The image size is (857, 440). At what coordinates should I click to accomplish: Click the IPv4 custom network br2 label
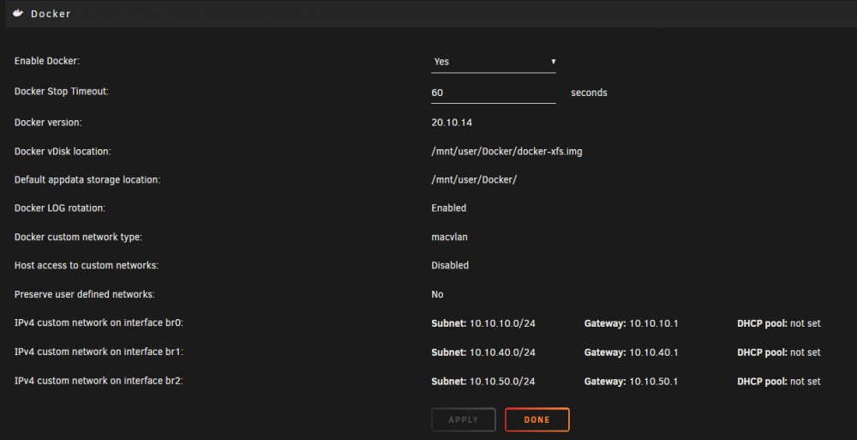click(99, 381)
